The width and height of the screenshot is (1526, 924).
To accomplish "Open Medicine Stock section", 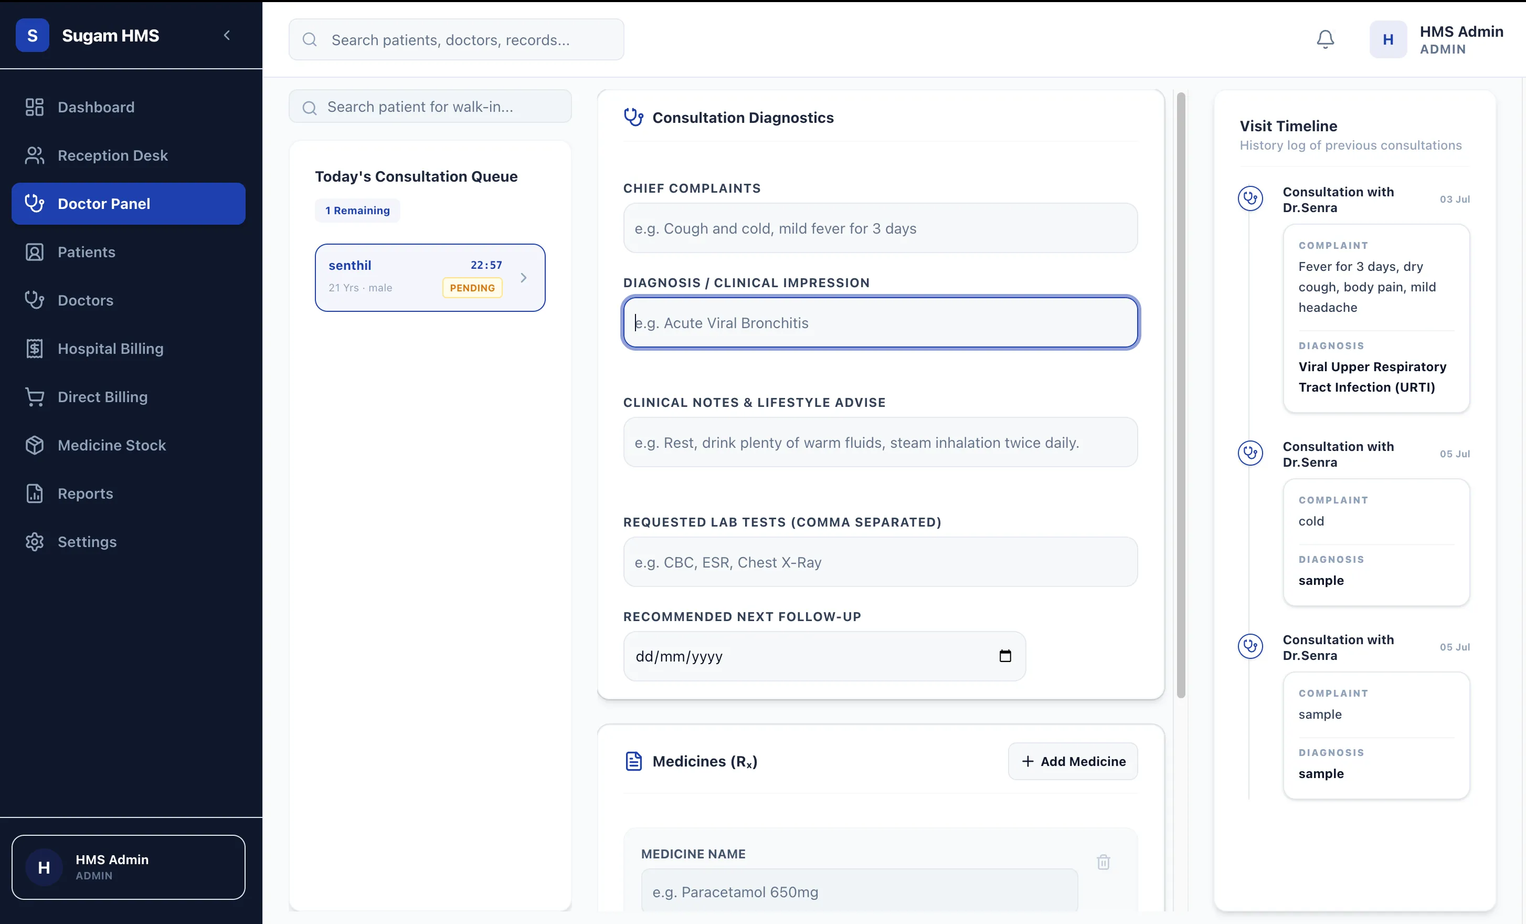I will point(128,446).
